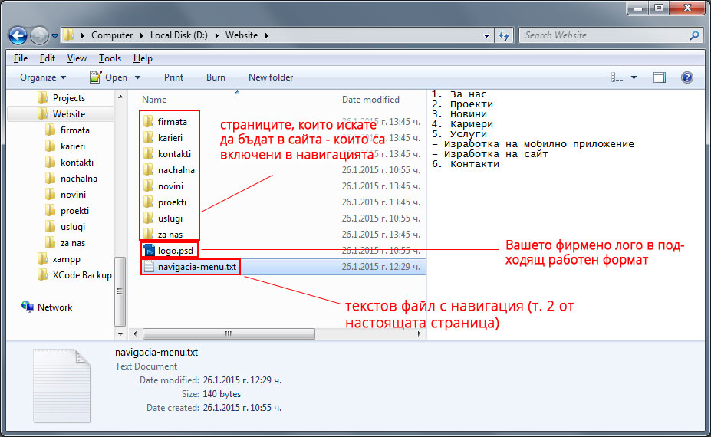
Task: Click the Burn button in toolbar
Action: (x=216, y=77)
